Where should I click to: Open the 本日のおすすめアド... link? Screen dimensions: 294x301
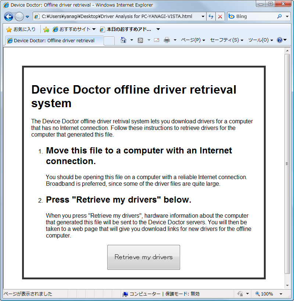[125, 29]
